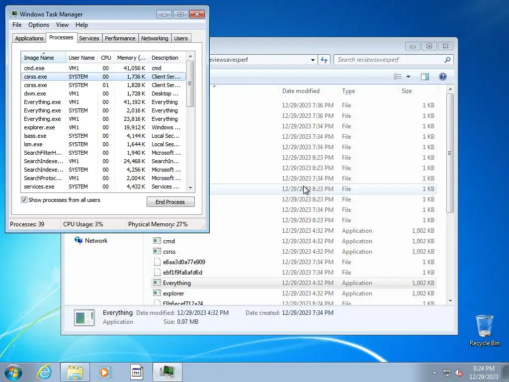Select the SearchFilterH... process row
The image size is (509, 382).
pyautogui.click(x=104, y=153)
